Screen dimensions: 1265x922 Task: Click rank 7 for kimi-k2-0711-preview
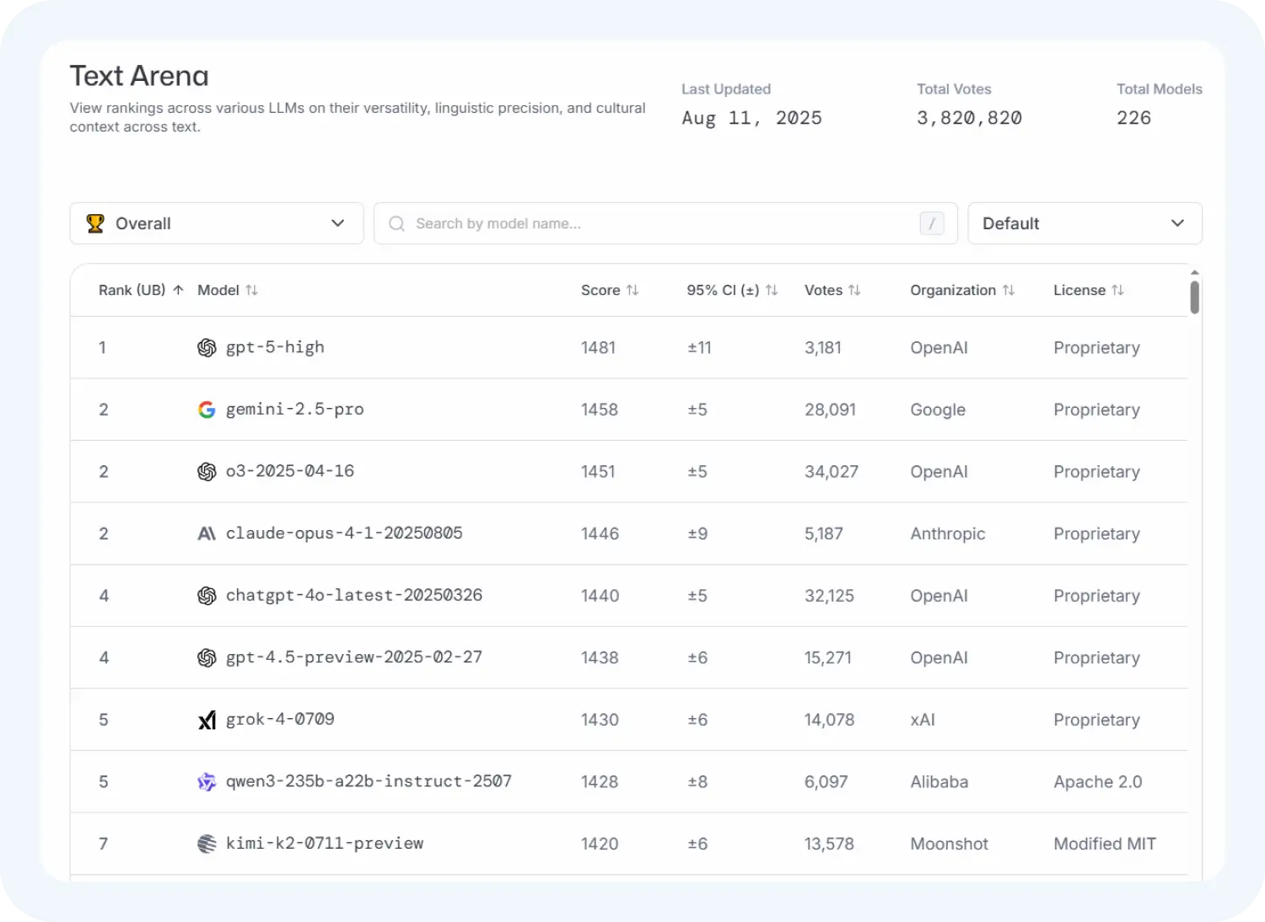pyautogui.click(x=104, y=844)
